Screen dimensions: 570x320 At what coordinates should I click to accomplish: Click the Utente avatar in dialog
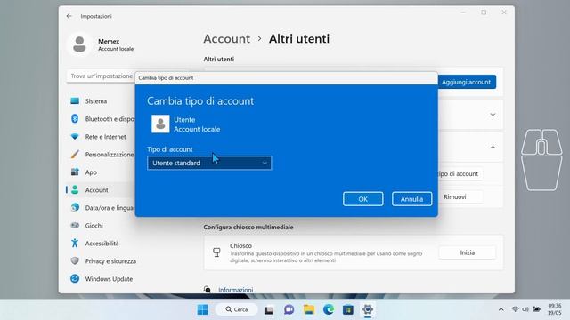[x=160, y=124]
